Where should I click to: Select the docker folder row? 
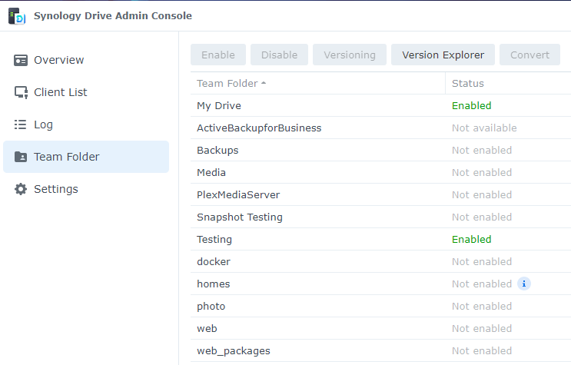pyautogui.click(x=380, y=261)
